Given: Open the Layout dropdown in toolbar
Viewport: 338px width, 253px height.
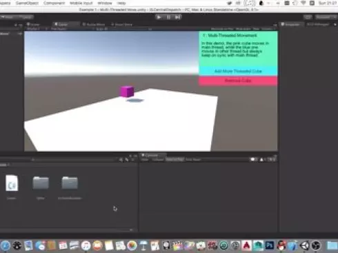Looking at the screenshot, I should coord(326,17).
